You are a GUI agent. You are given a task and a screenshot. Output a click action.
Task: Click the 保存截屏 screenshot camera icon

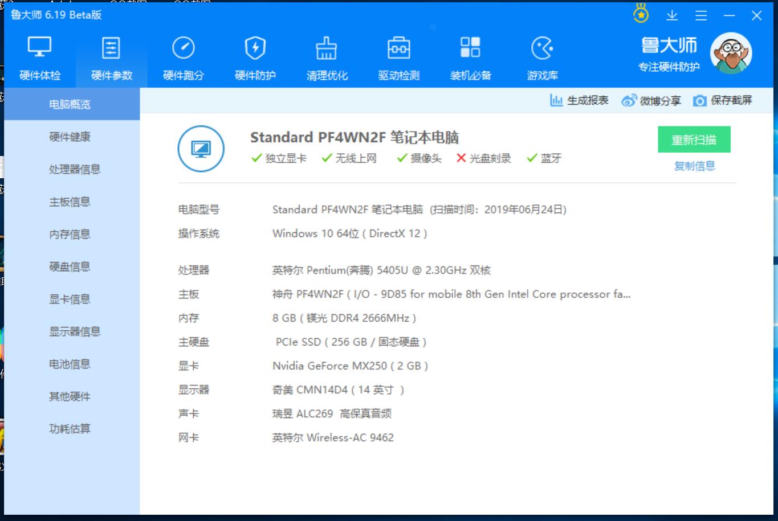699,100
